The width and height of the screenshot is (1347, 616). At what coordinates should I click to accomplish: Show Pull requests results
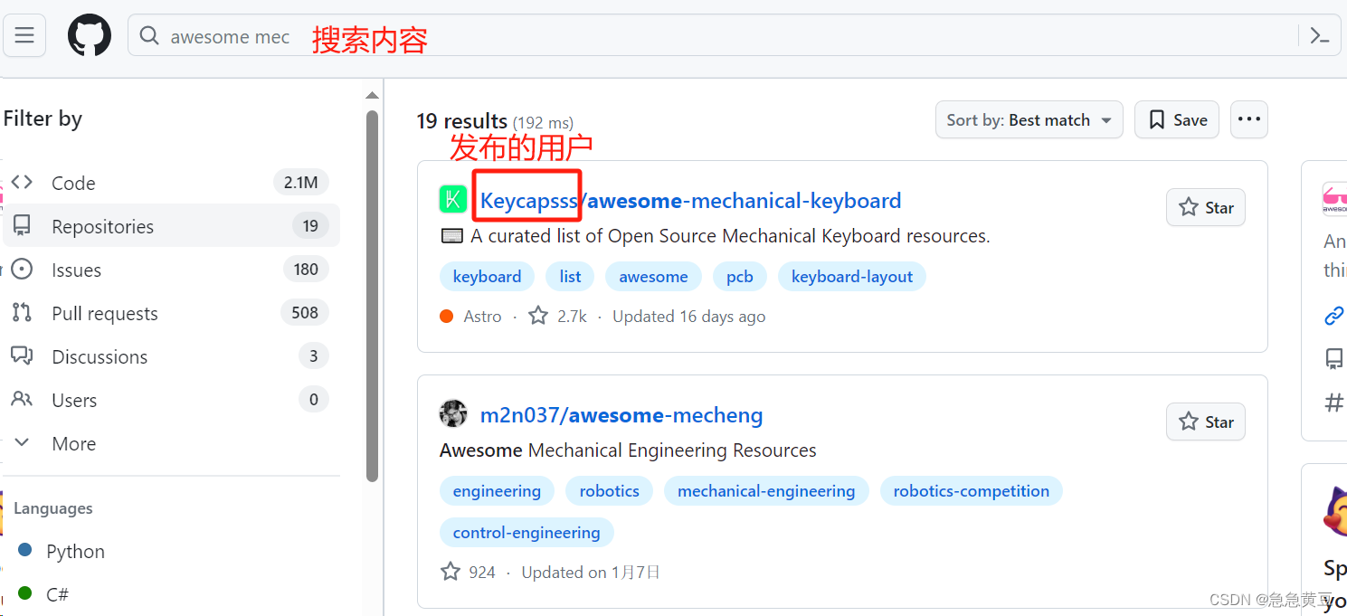click(171, 313)
